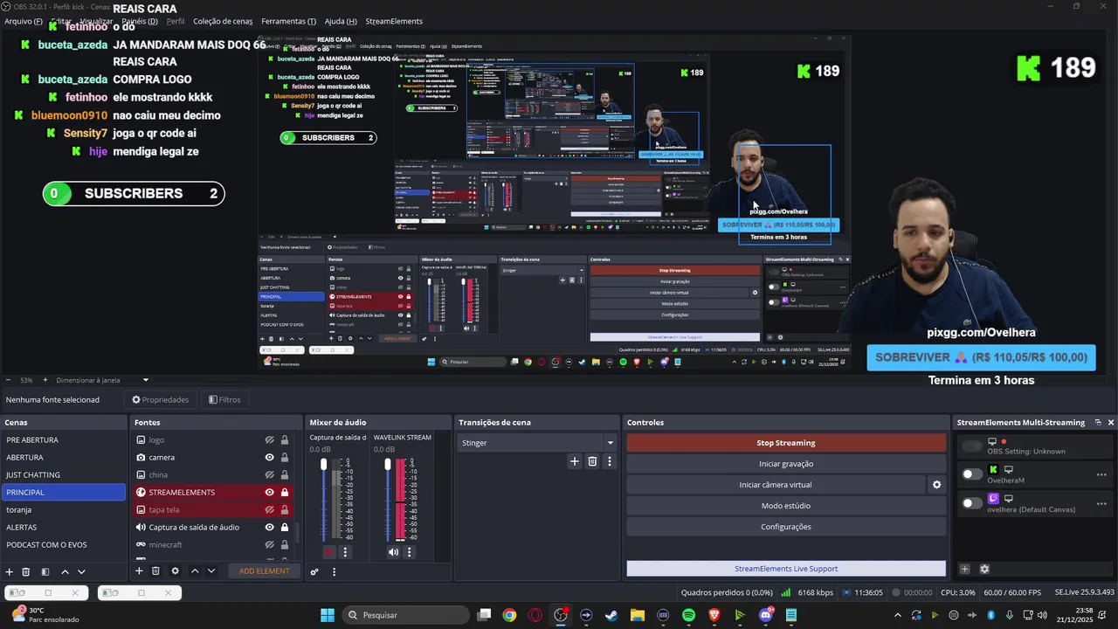Enable Modo estúdio
The image size is (1118, 629).
coord(786,506)
